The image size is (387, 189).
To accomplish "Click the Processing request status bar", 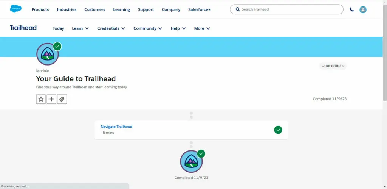I will tap(64, 186).
